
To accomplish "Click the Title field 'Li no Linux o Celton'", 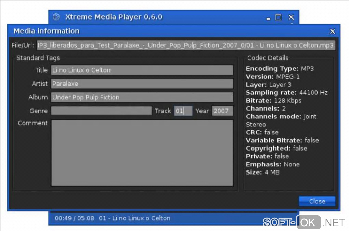I will tap(142, 70).
